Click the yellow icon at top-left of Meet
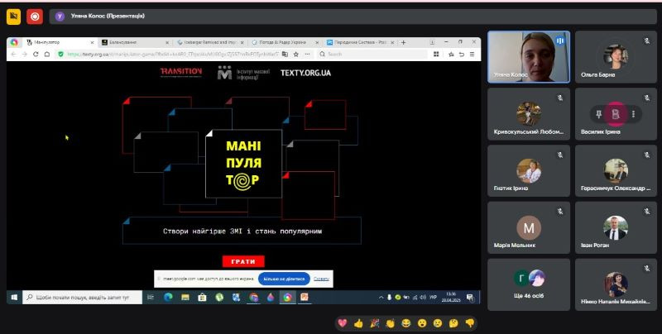 13,17
